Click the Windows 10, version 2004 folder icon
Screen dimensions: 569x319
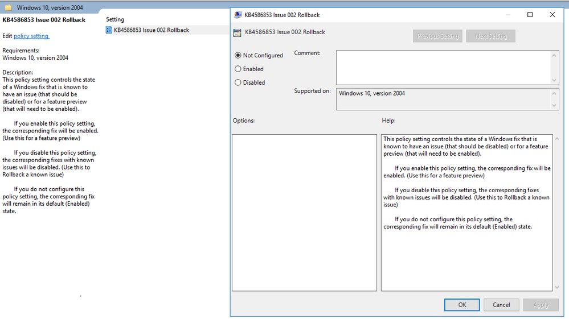click(x=8, y=7)
